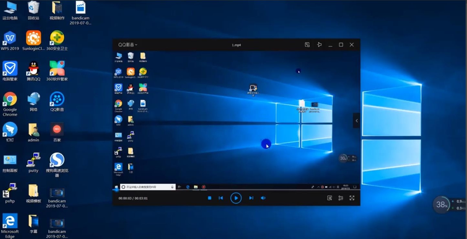
Task: Select the SunloginClient desktop shortcut
Action: coord(34,41)
